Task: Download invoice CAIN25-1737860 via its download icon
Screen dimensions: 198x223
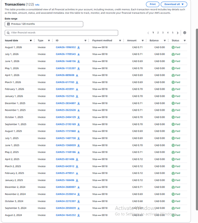Action: [x=78, y=131]
